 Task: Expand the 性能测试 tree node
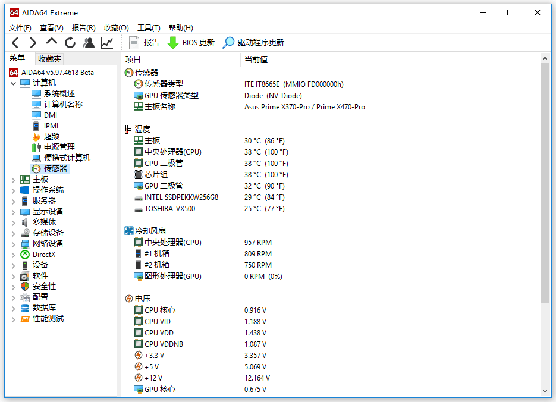coord(14,319)
